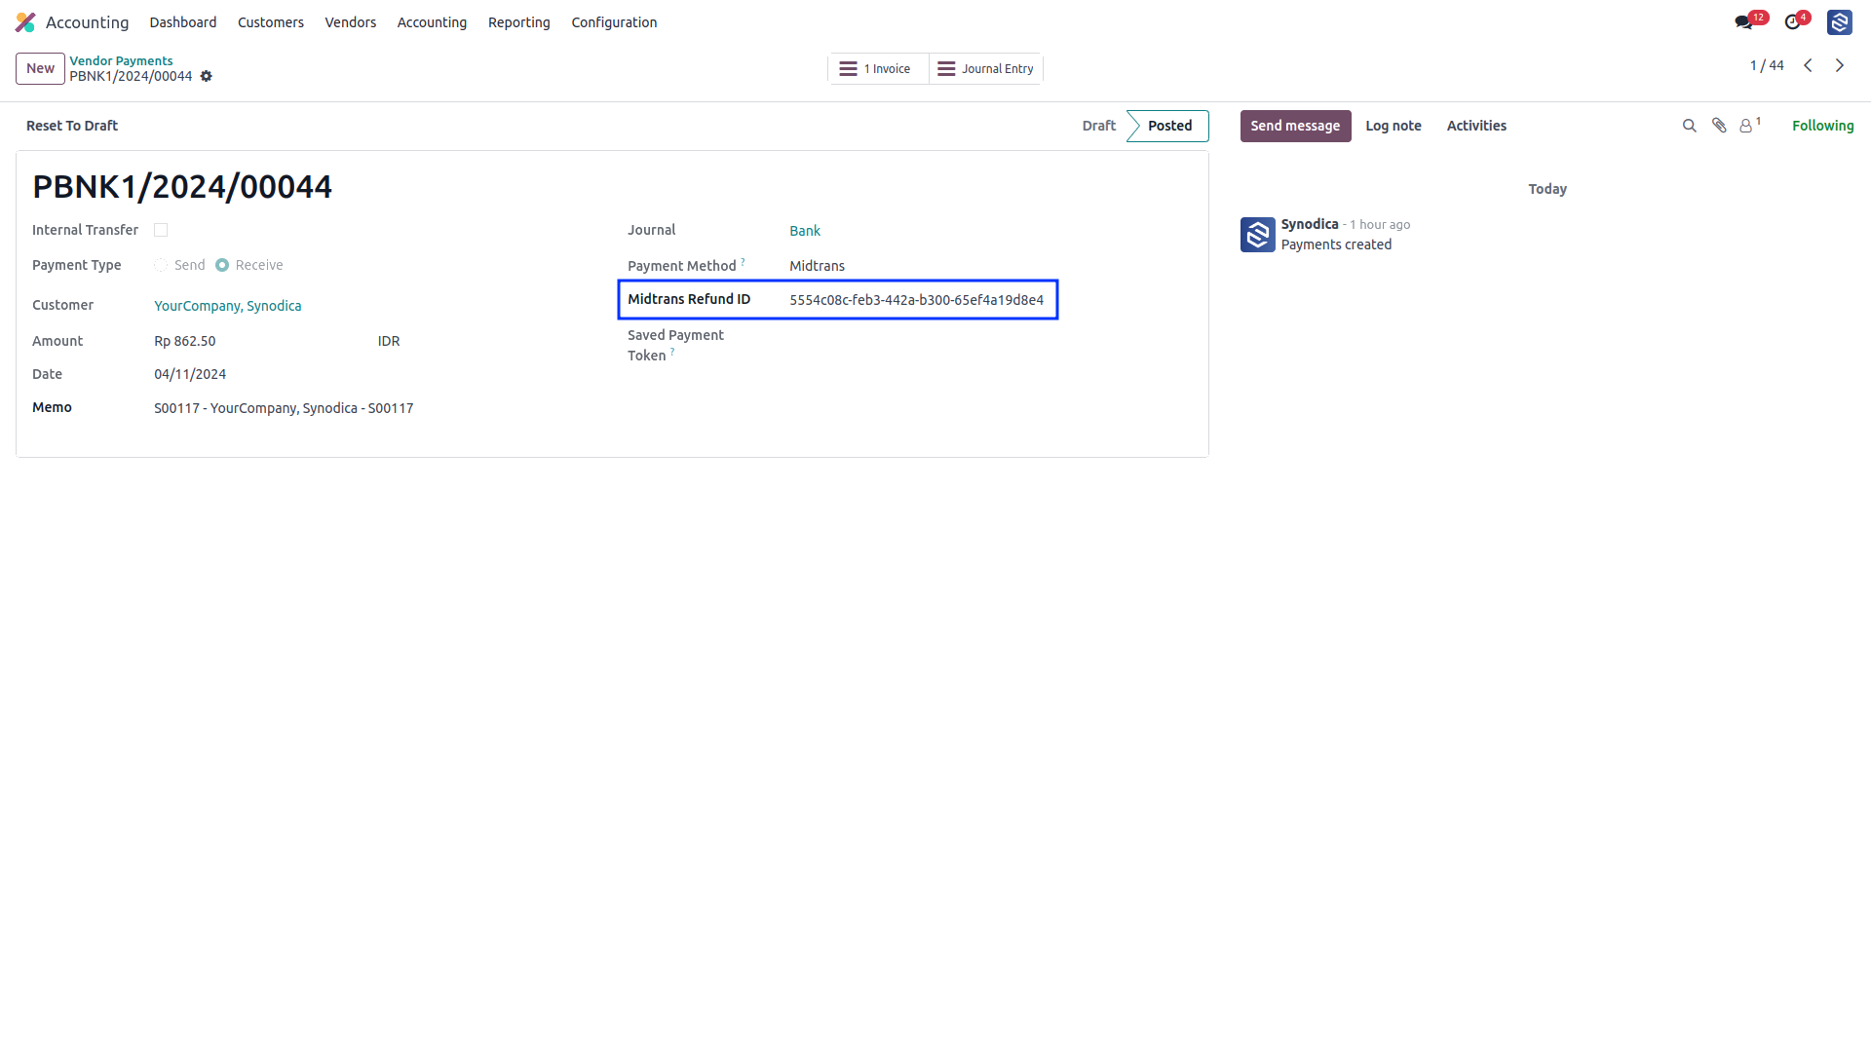The image size is (1871, 1052).
Task: Click the 1 / 44 pager counter
Action: click(x=1767, y=66)
